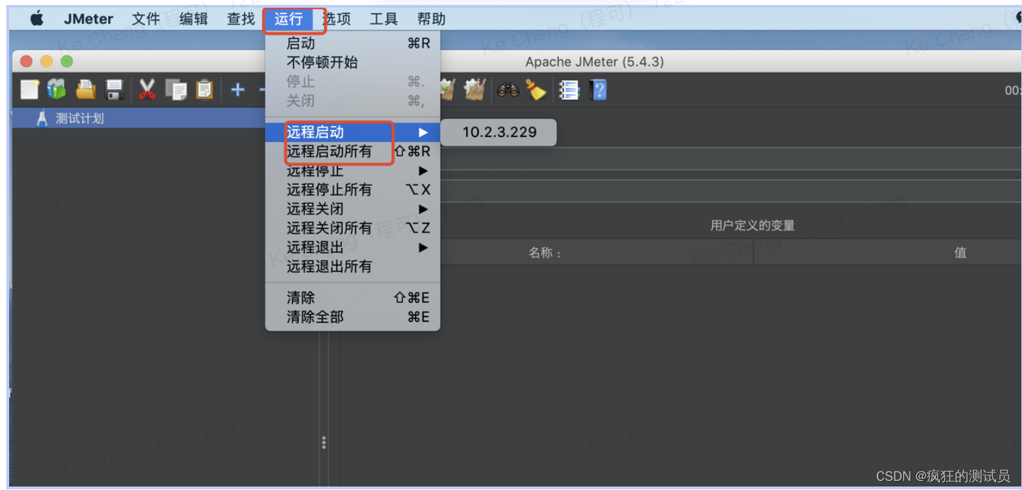Image resolution: width=1022 pixels, height=490 pixels.
Task: Open the 查找 menu
Action: [241, 19]
